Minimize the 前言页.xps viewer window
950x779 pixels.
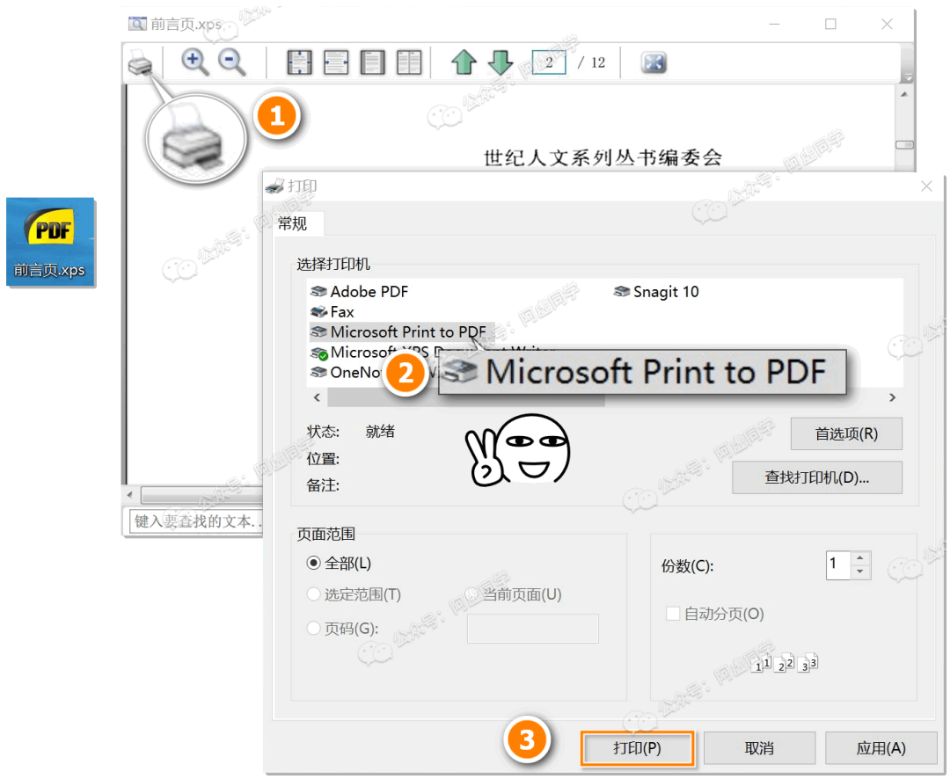[774, 25]
